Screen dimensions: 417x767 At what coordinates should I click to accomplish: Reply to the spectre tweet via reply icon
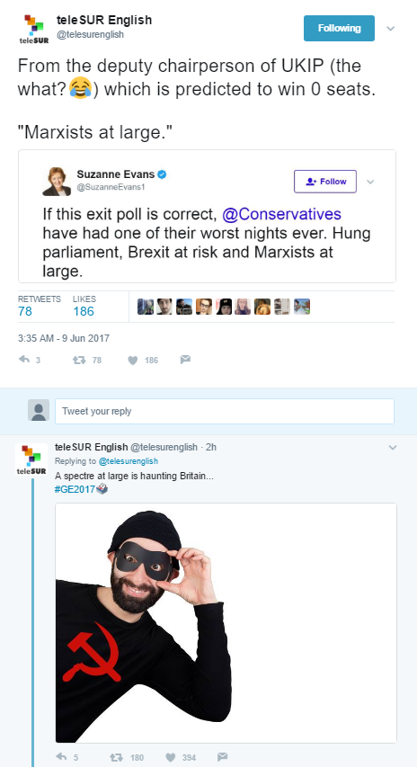point(61,757)
